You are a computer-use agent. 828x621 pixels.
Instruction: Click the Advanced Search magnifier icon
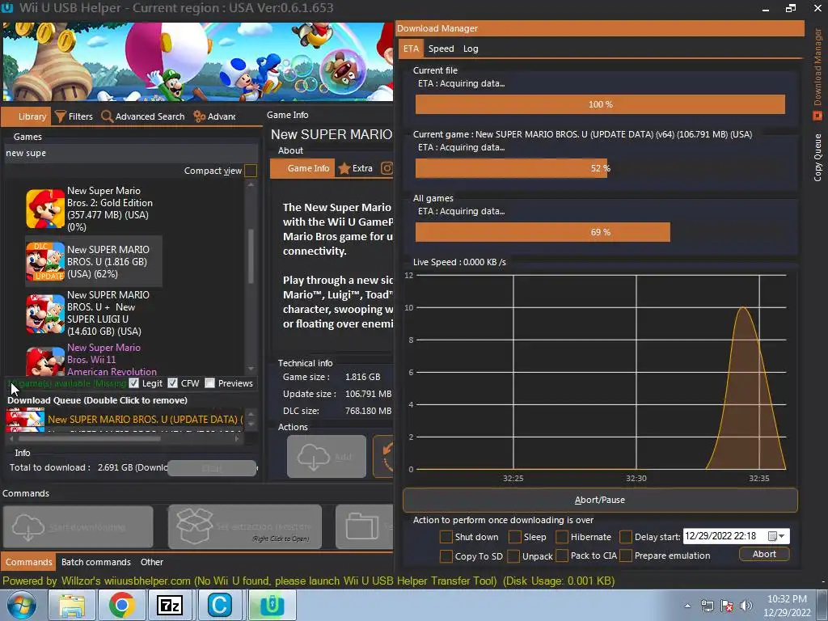coord(107,116)
